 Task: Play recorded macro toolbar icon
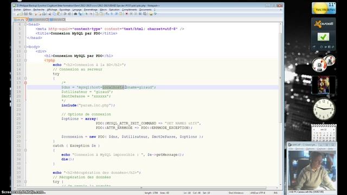[x=136, y=14]
